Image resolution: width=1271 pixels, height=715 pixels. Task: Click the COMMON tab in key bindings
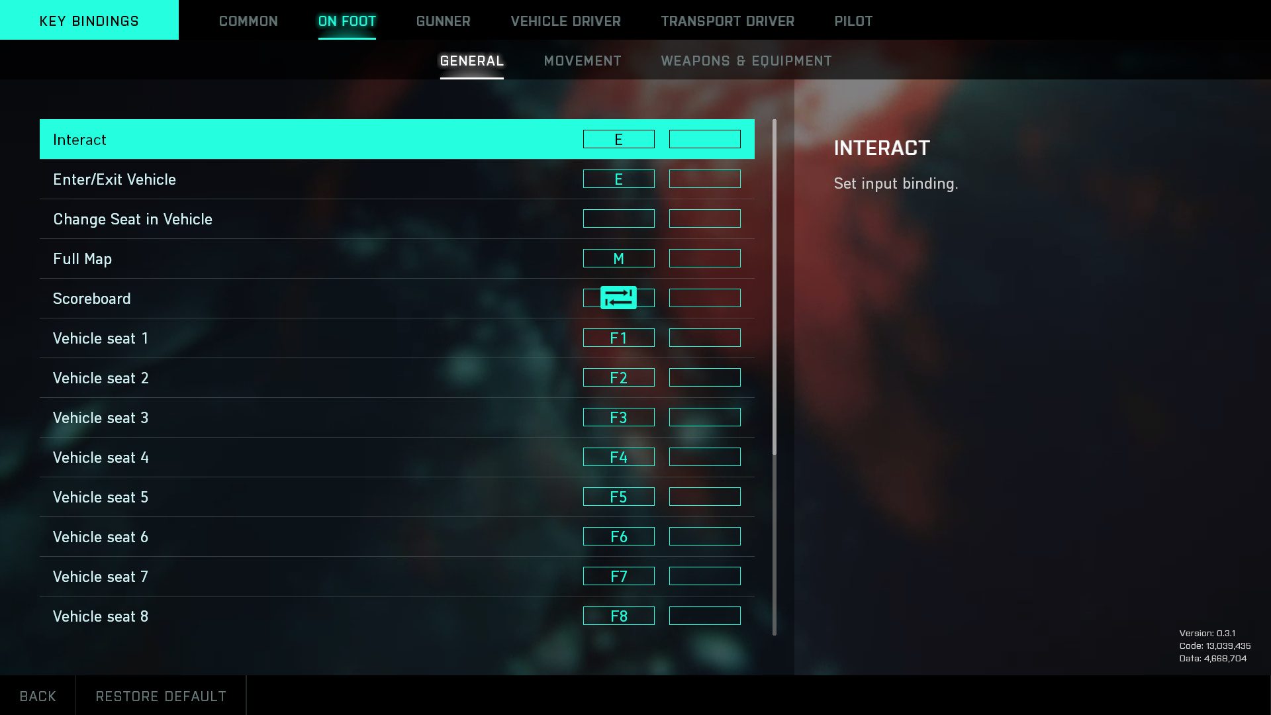(249, 20)
